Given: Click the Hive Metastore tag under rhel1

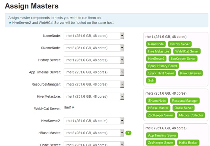Looking at the screenshot, I should click(x=158, y=51).
